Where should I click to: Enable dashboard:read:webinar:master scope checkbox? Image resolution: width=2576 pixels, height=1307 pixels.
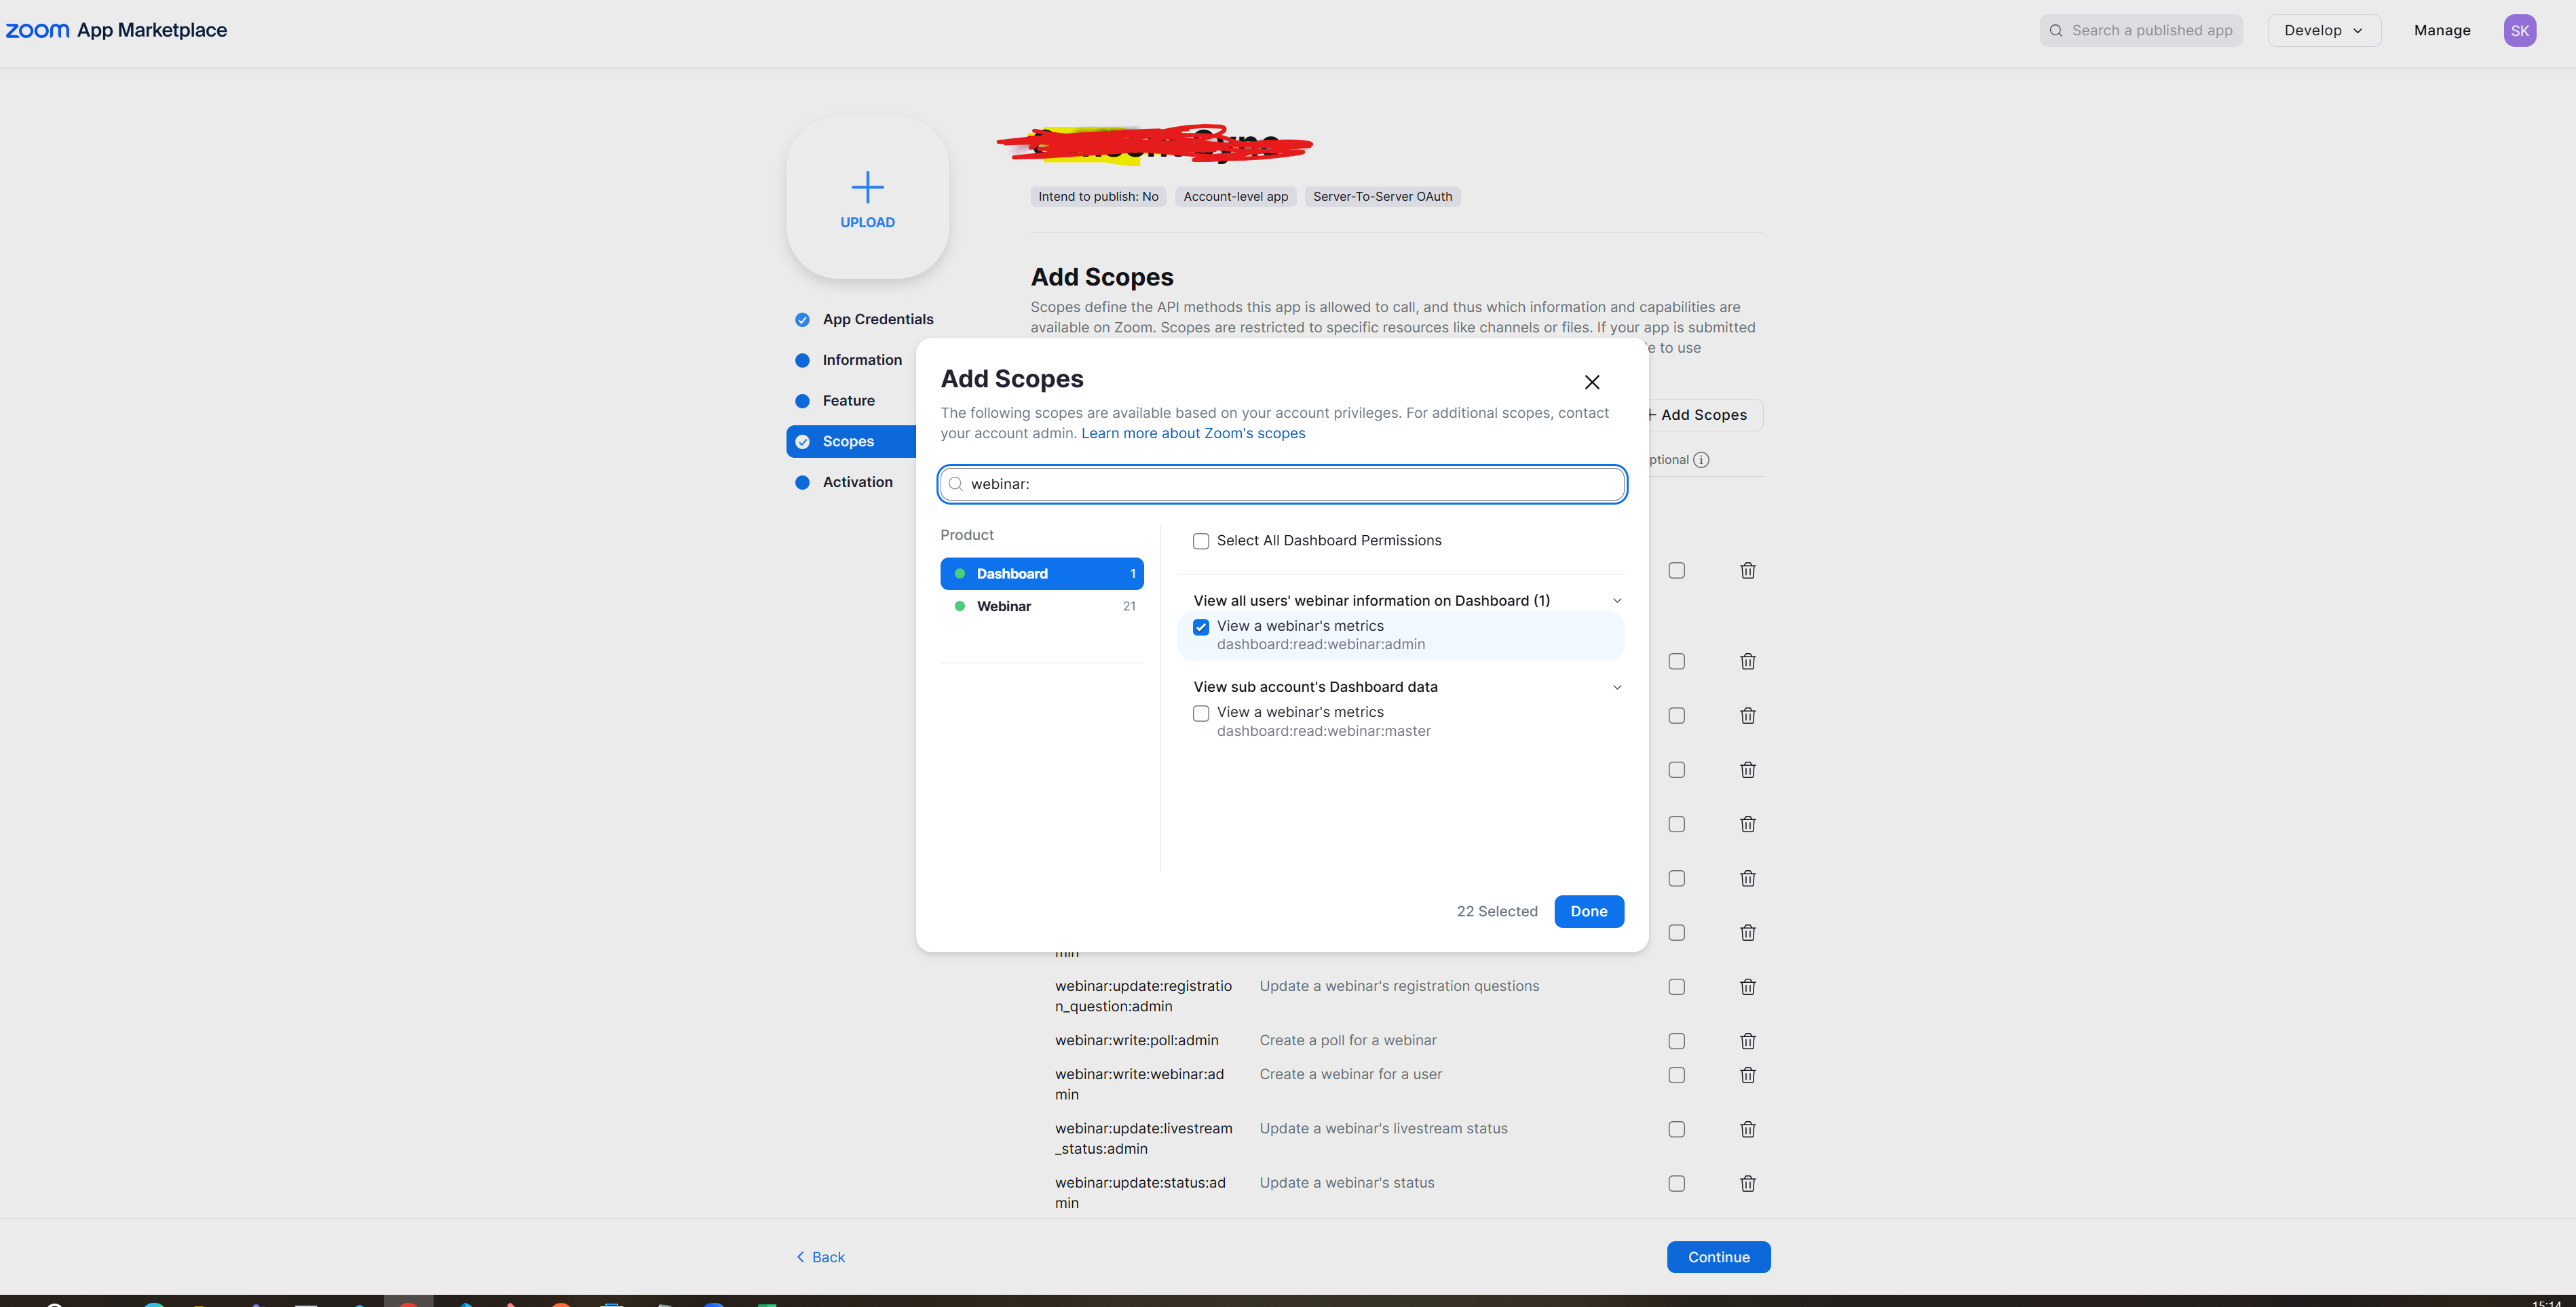(1201, 714)
